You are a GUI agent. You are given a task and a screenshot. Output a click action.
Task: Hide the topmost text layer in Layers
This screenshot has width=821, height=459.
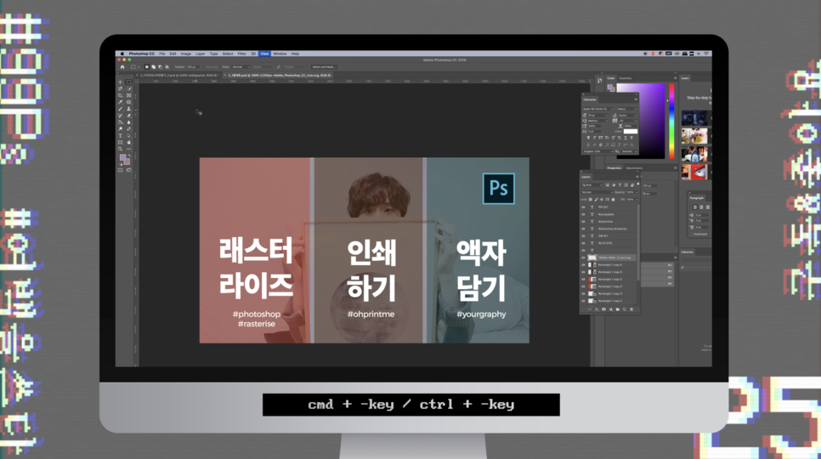click(583, 207)
